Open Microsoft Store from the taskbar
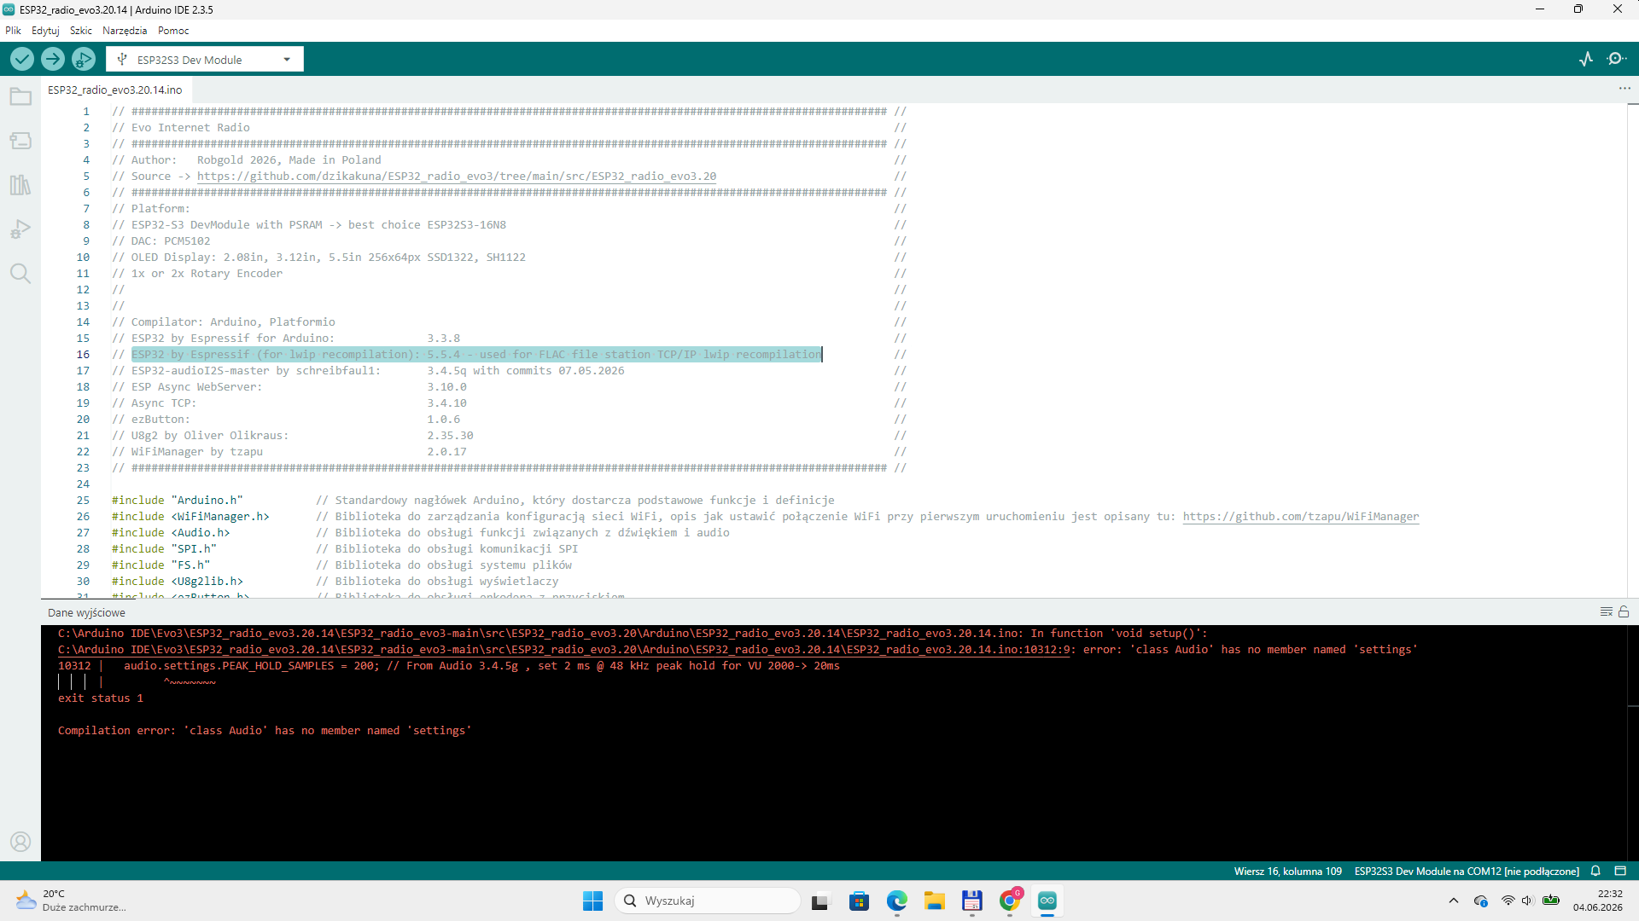 click(859, 901)
